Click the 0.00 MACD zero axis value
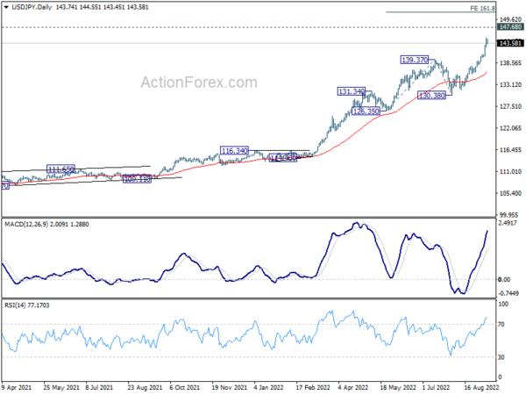Viewport: 526px width, 395px height. click(504, 279)
